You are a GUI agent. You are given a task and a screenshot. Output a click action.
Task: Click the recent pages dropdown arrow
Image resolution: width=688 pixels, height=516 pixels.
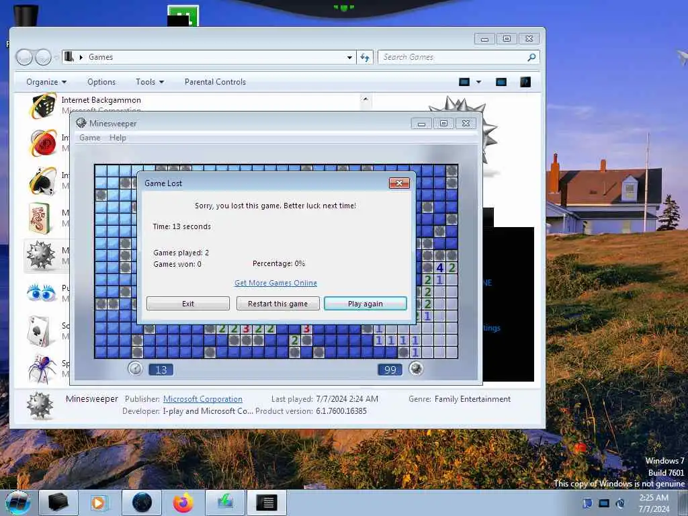(56, 58)
